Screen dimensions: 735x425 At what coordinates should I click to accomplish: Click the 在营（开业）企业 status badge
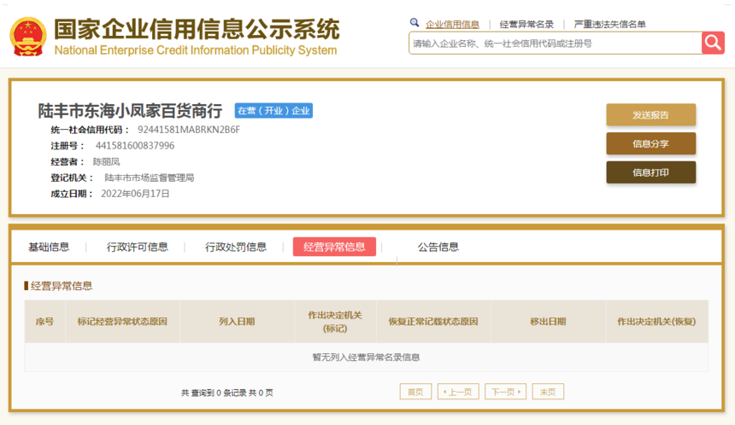273,110
